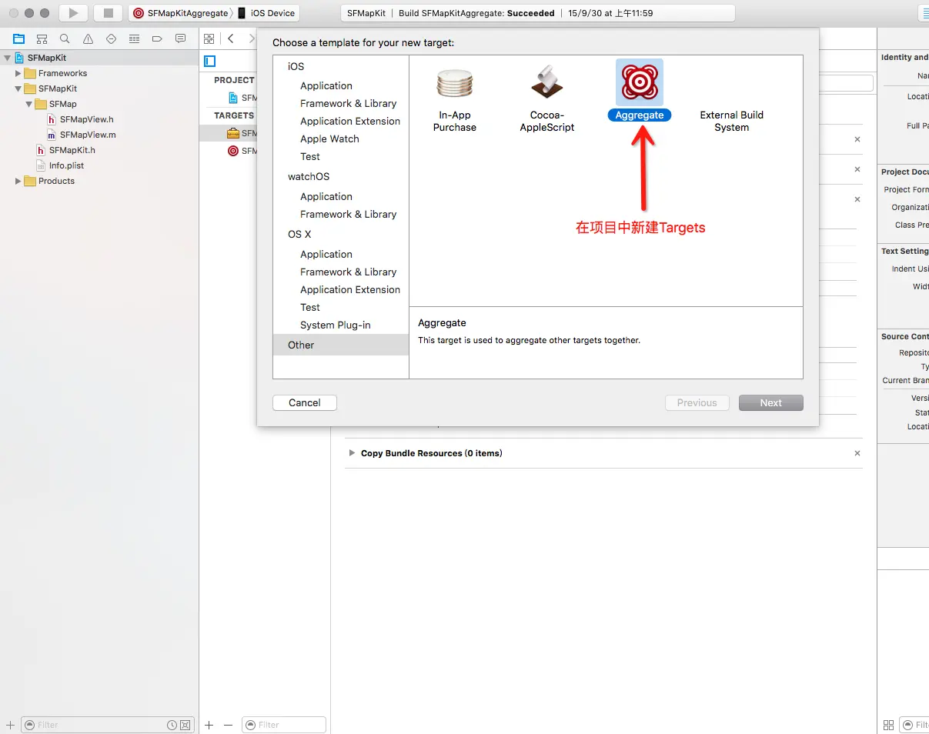Expand the Frameworks folder

pos(18,73)
